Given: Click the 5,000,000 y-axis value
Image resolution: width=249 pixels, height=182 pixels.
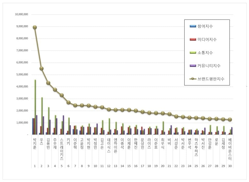Looking at the screenshot, I should 22,75.
